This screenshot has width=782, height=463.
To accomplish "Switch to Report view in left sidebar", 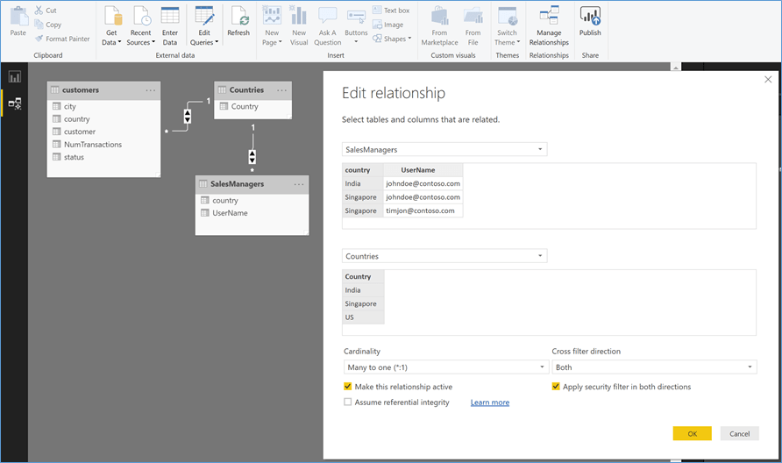I will [15, 77].
